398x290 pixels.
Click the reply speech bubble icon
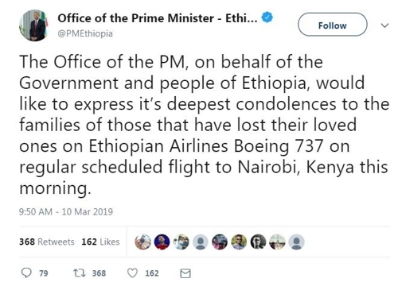pos(26,273)
